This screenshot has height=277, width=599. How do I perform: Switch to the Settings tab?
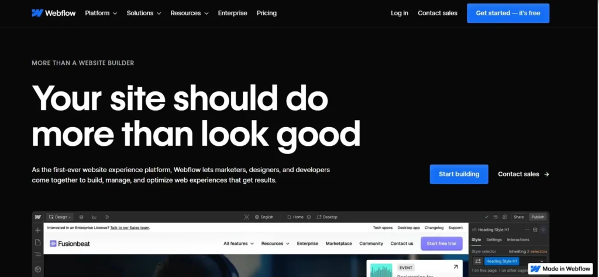pos(494,240)
